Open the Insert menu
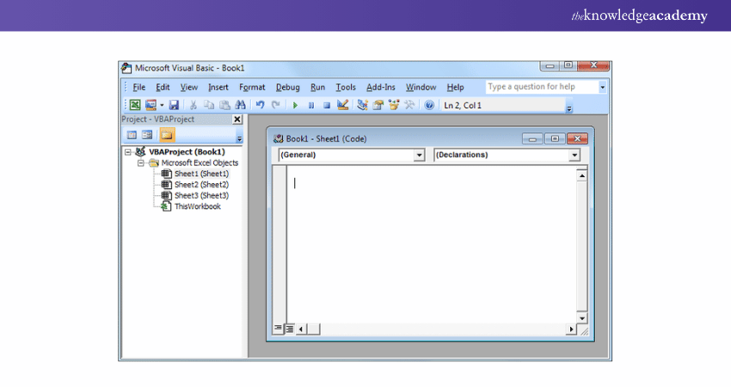Image resolution: width=731 pixels, height=387 pixels. click(218, 87)
